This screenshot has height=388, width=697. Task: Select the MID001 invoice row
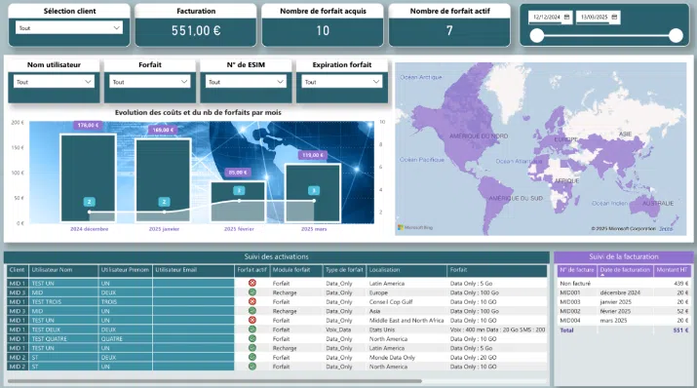624,292
